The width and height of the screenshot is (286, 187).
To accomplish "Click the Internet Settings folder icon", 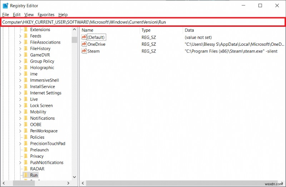I will pyautogui.click(x=26, y=93).
